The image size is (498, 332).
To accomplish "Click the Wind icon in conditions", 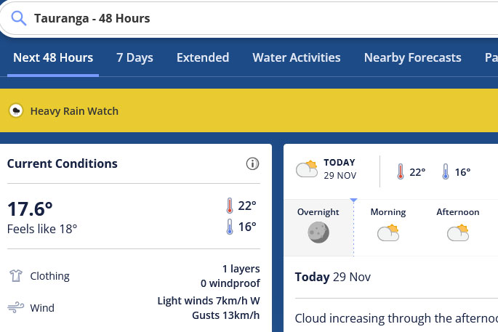I will pos(15,308).
